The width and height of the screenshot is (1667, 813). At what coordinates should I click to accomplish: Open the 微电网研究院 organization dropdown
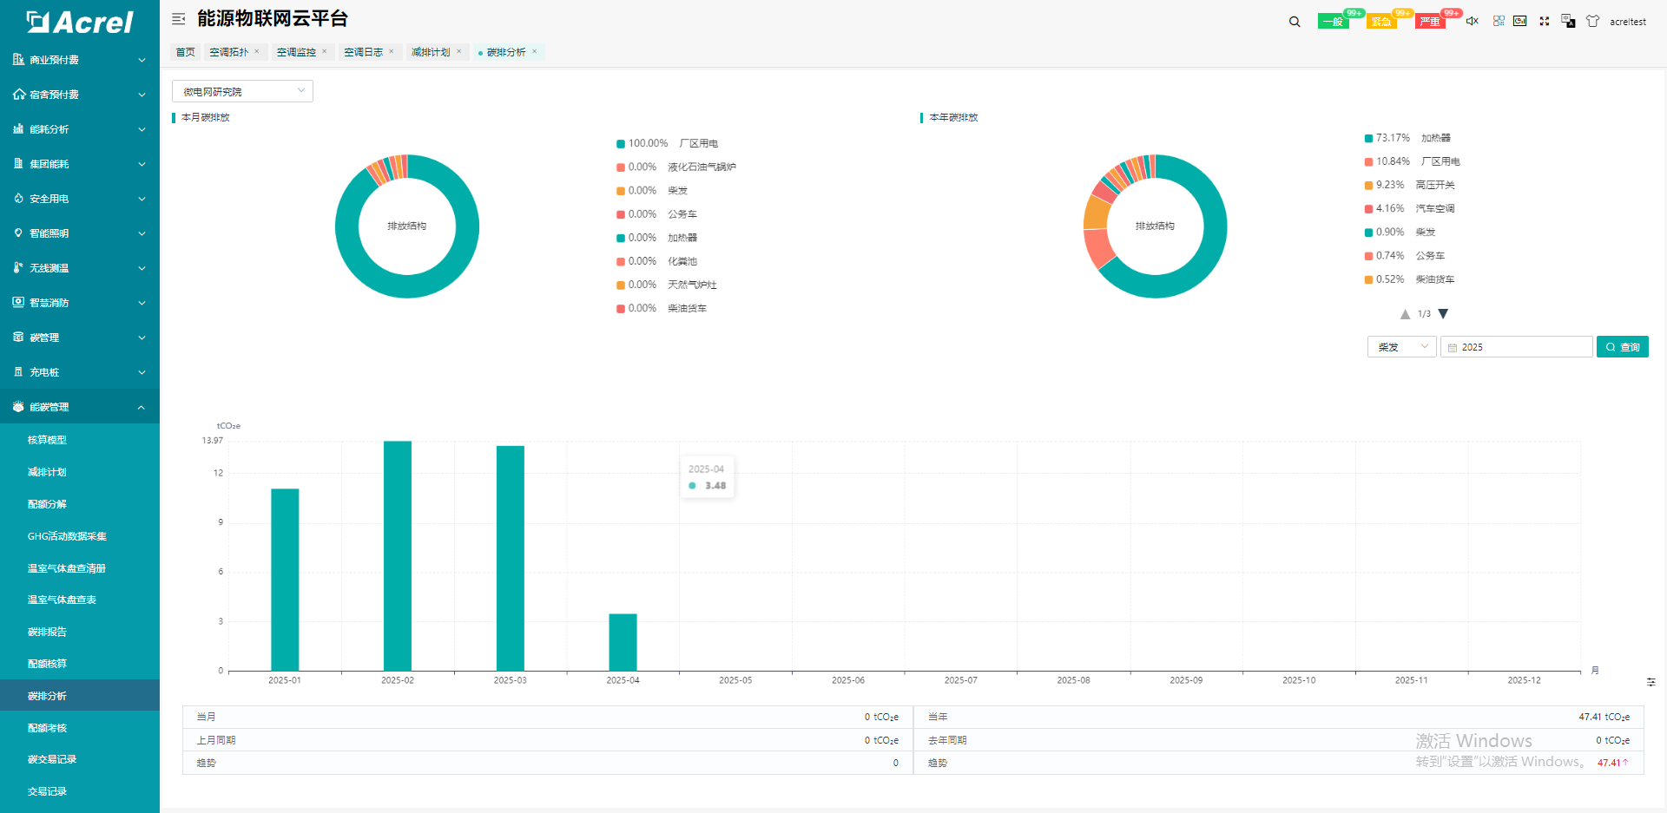242,91
